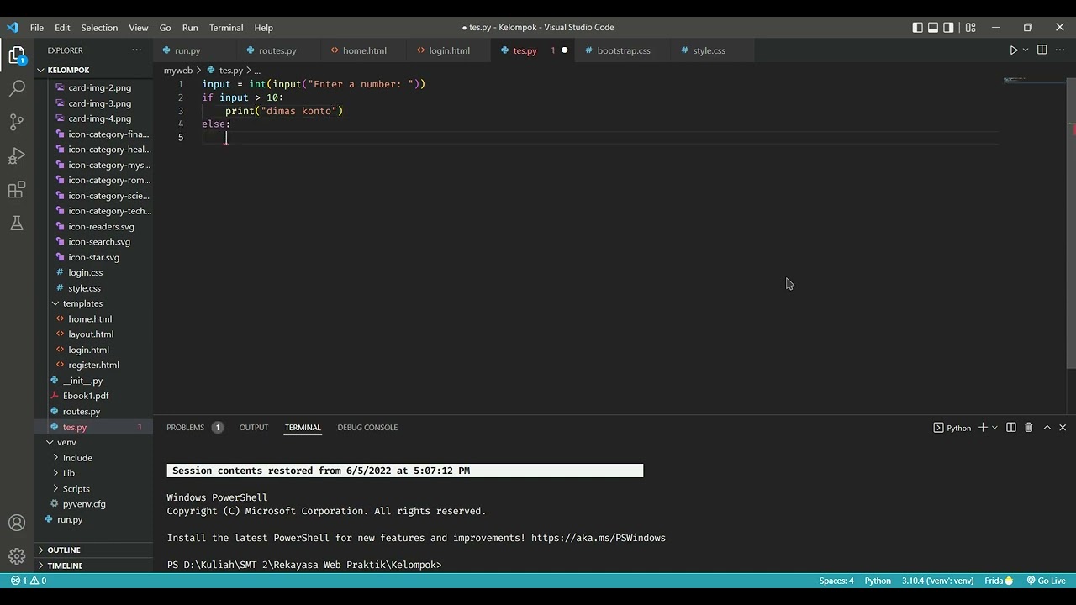1076x605 pixels.
Task: Maximize the panel with chevron up
Action: [x=1047, y=428]
